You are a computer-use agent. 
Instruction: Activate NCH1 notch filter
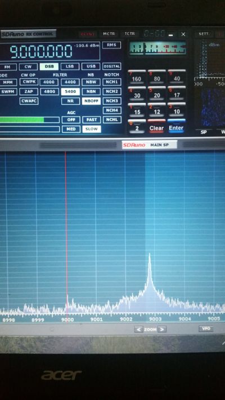pos(112,82)
